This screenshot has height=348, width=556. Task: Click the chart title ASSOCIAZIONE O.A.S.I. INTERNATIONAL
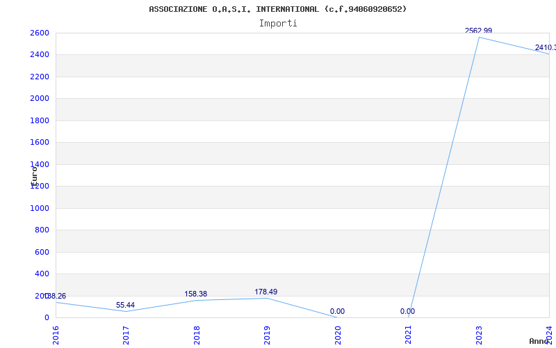277,9
